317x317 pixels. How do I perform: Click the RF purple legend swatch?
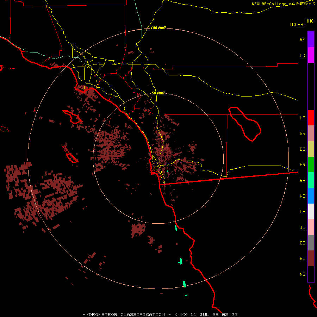(311, 39)
